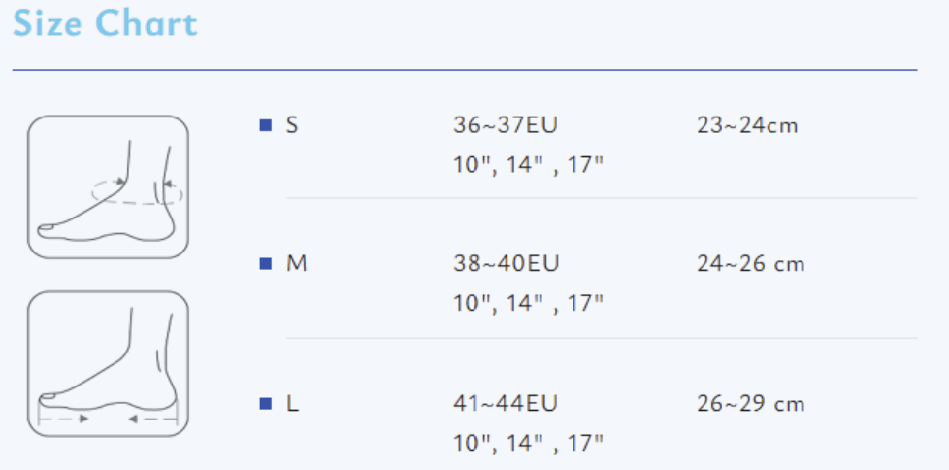The width and height of the screenshot is (949, 470).
Task: Click the inch heights under size S
Action: coord(529,164)
